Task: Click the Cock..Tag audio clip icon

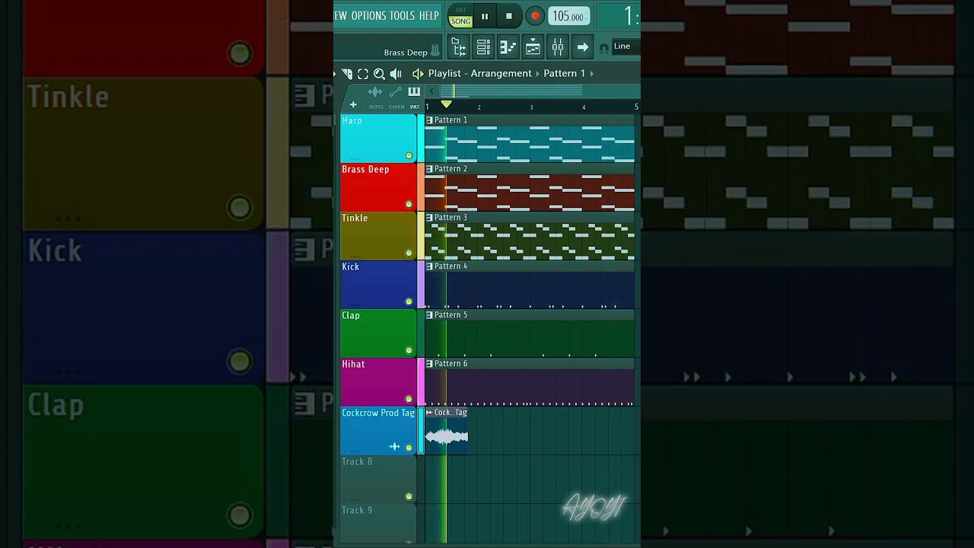Action: click(x=429, y=413)
